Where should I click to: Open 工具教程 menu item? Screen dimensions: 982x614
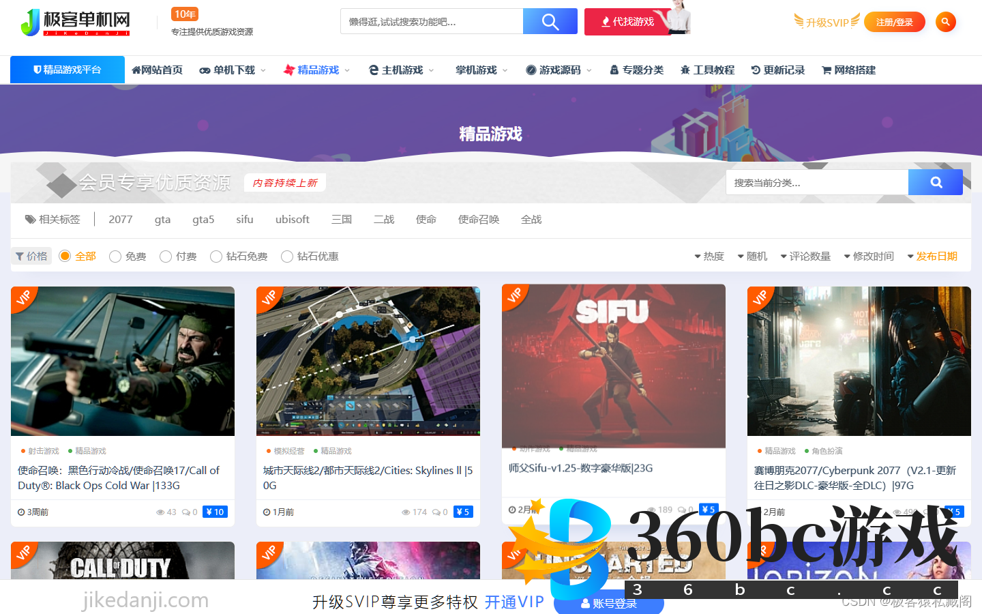(x=707, y=70)
